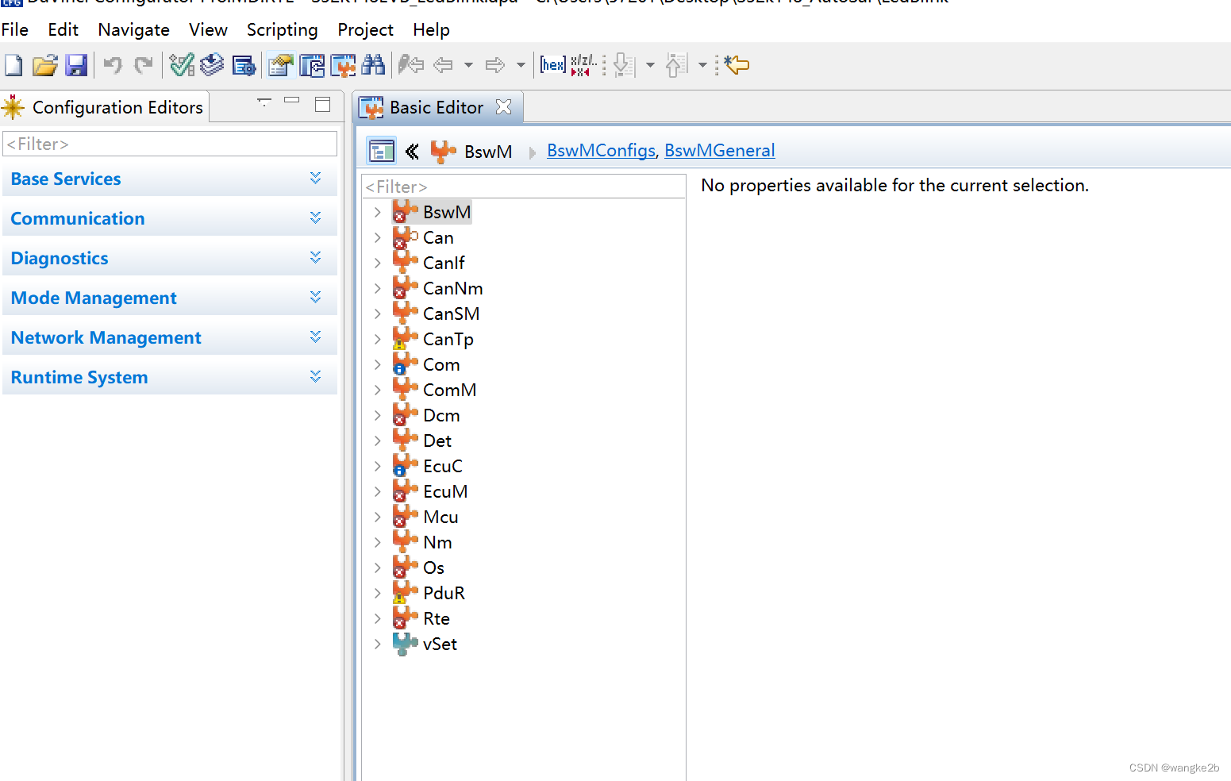The image size is (1231, 781).
Task: Expand the vSet tree node
Action: pyautogui.click(x=378, y=644)
